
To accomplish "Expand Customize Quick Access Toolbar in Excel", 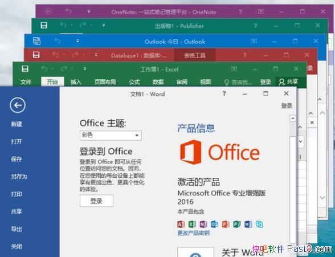I will [x=85, y=69].
